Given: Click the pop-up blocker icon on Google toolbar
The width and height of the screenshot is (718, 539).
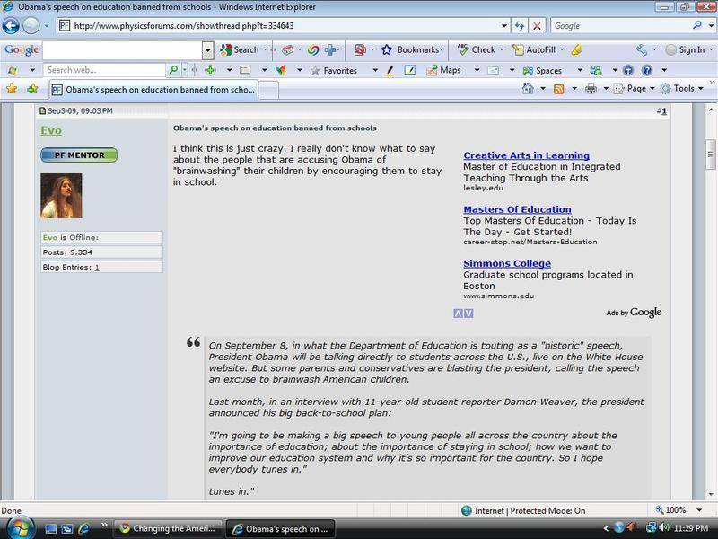Looking at the screenshot, I should [x=360, y=49].
